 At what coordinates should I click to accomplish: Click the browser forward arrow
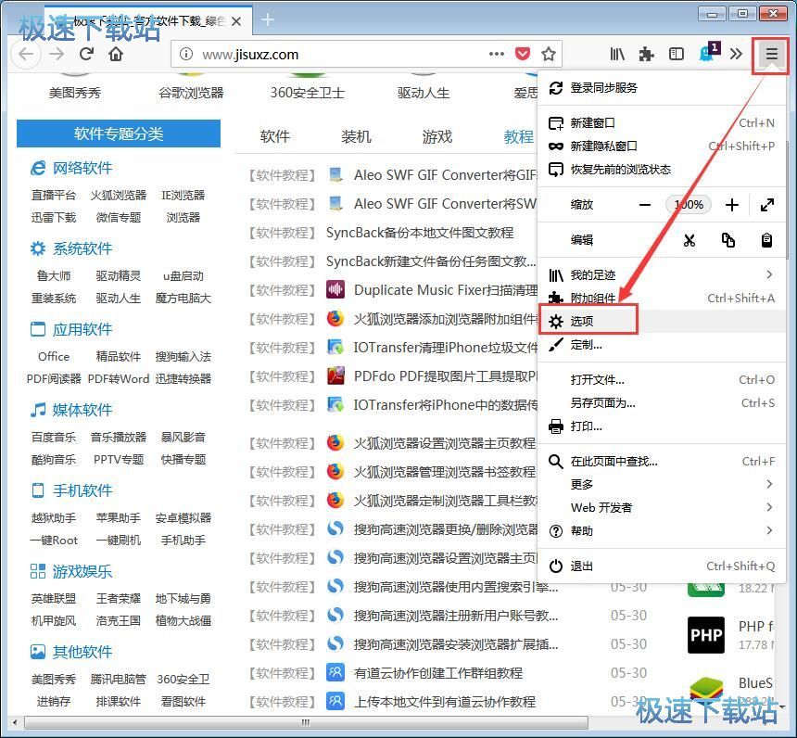pos(57,54)
